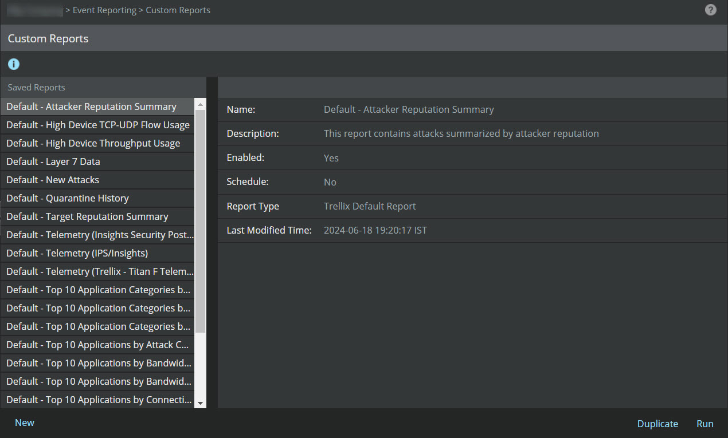Click the saved reports scrollbar thumb

[200, 221]
